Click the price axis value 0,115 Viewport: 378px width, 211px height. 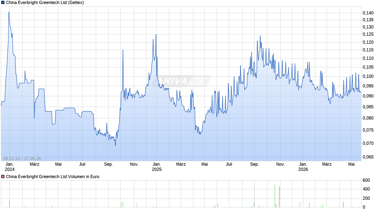pyautogui.click(x=368, y=50)
